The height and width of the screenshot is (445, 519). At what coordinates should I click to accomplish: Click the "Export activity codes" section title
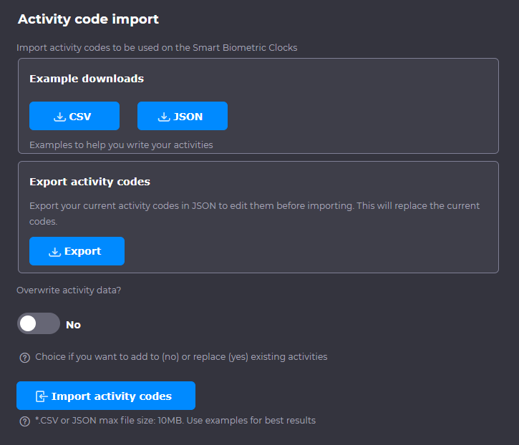tap(89, 182)
